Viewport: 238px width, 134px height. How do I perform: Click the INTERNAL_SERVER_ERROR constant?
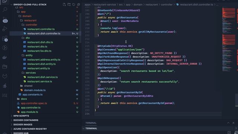[x=182, y=64]
